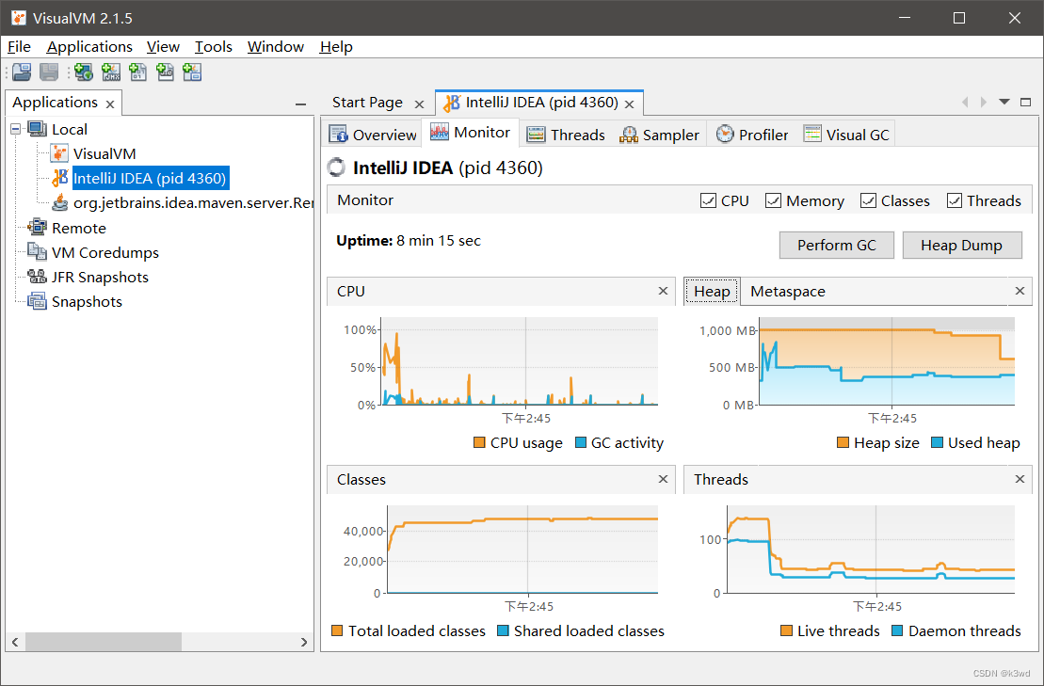1044x686 pixels.
Task: Open the Window menu
Action: (x=276, y=46)
